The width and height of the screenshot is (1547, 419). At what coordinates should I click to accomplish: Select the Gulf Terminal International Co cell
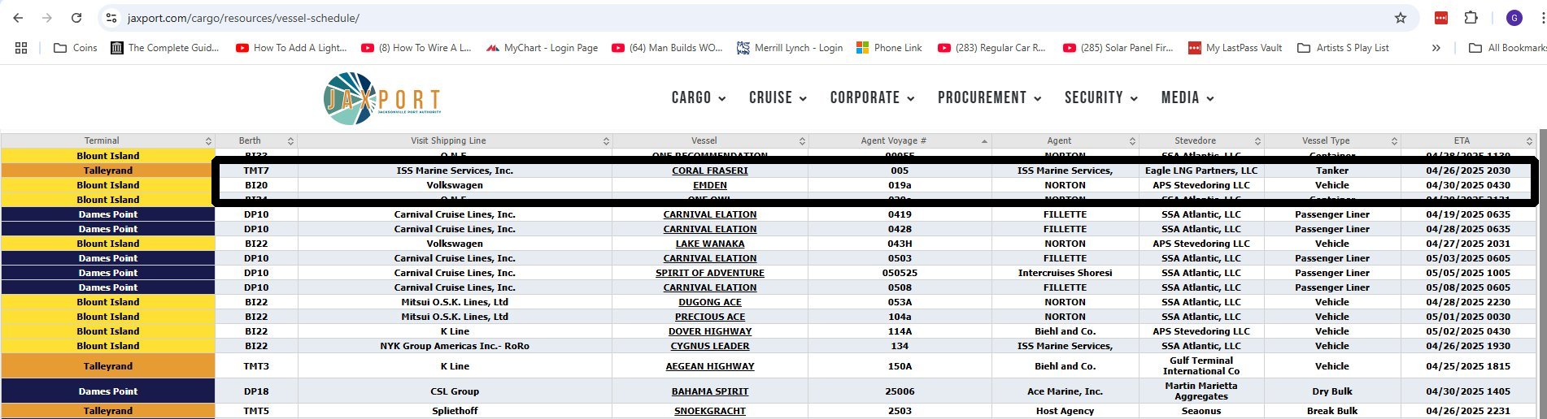pos(1201,366)
